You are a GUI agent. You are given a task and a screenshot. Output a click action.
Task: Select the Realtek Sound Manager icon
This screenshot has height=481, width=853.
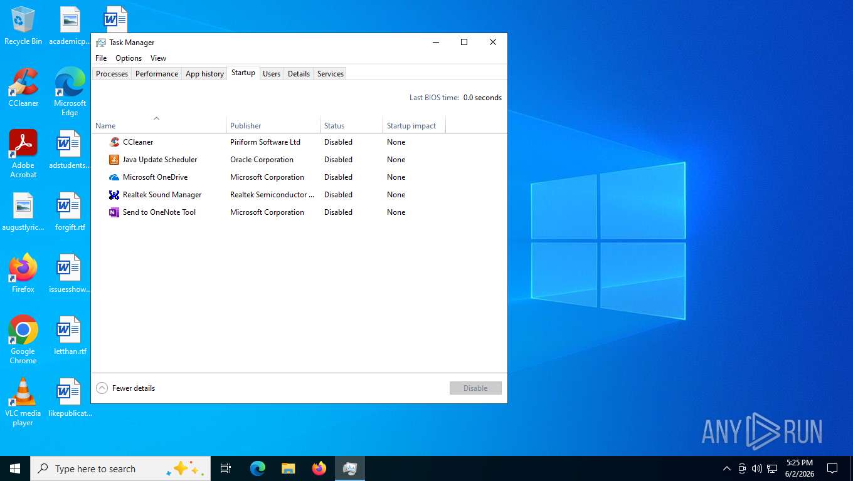pos(114,195)
